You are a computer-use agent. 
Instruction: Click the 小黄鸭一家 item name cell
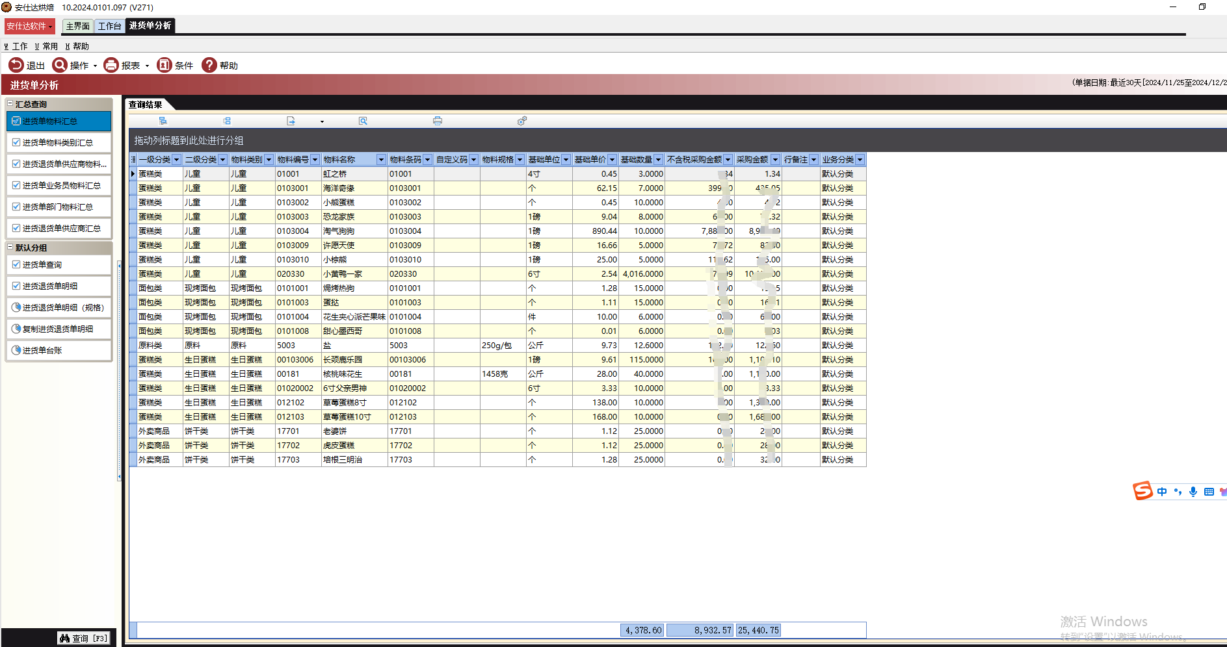point(354,273)
